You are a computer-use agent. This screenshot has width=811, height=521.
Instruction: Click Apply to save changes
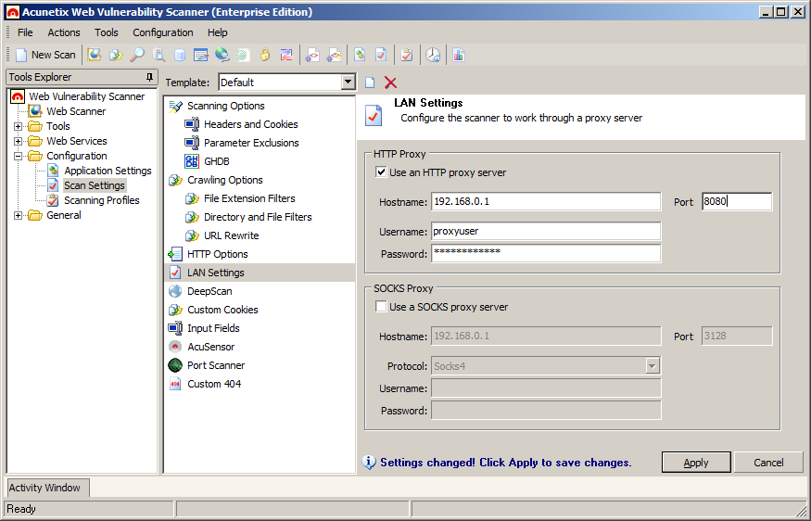[x=696, y=463]
